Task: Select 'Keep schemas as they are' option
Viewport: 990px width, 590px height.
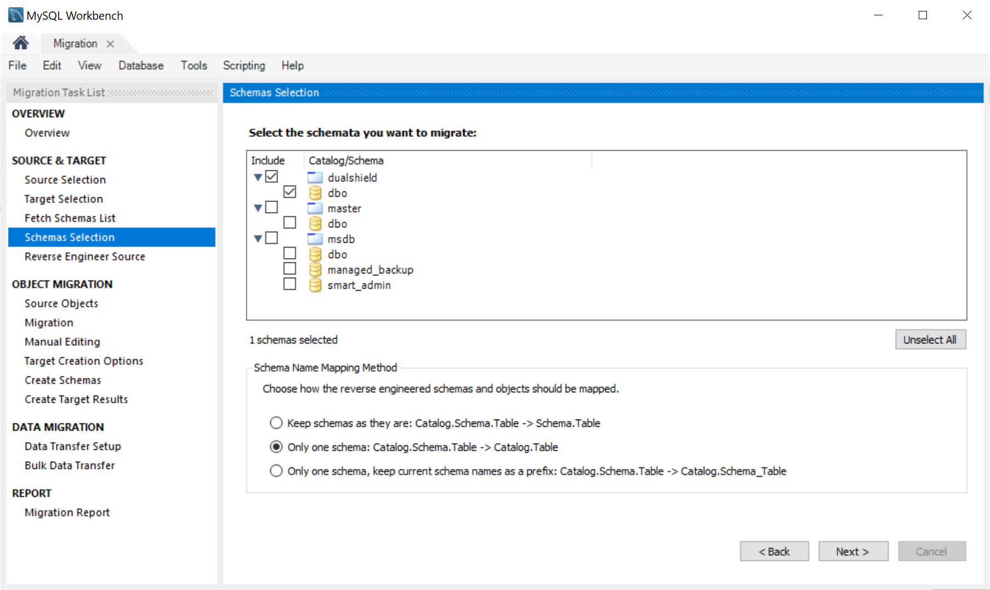Action: click(x=276, y=423)
